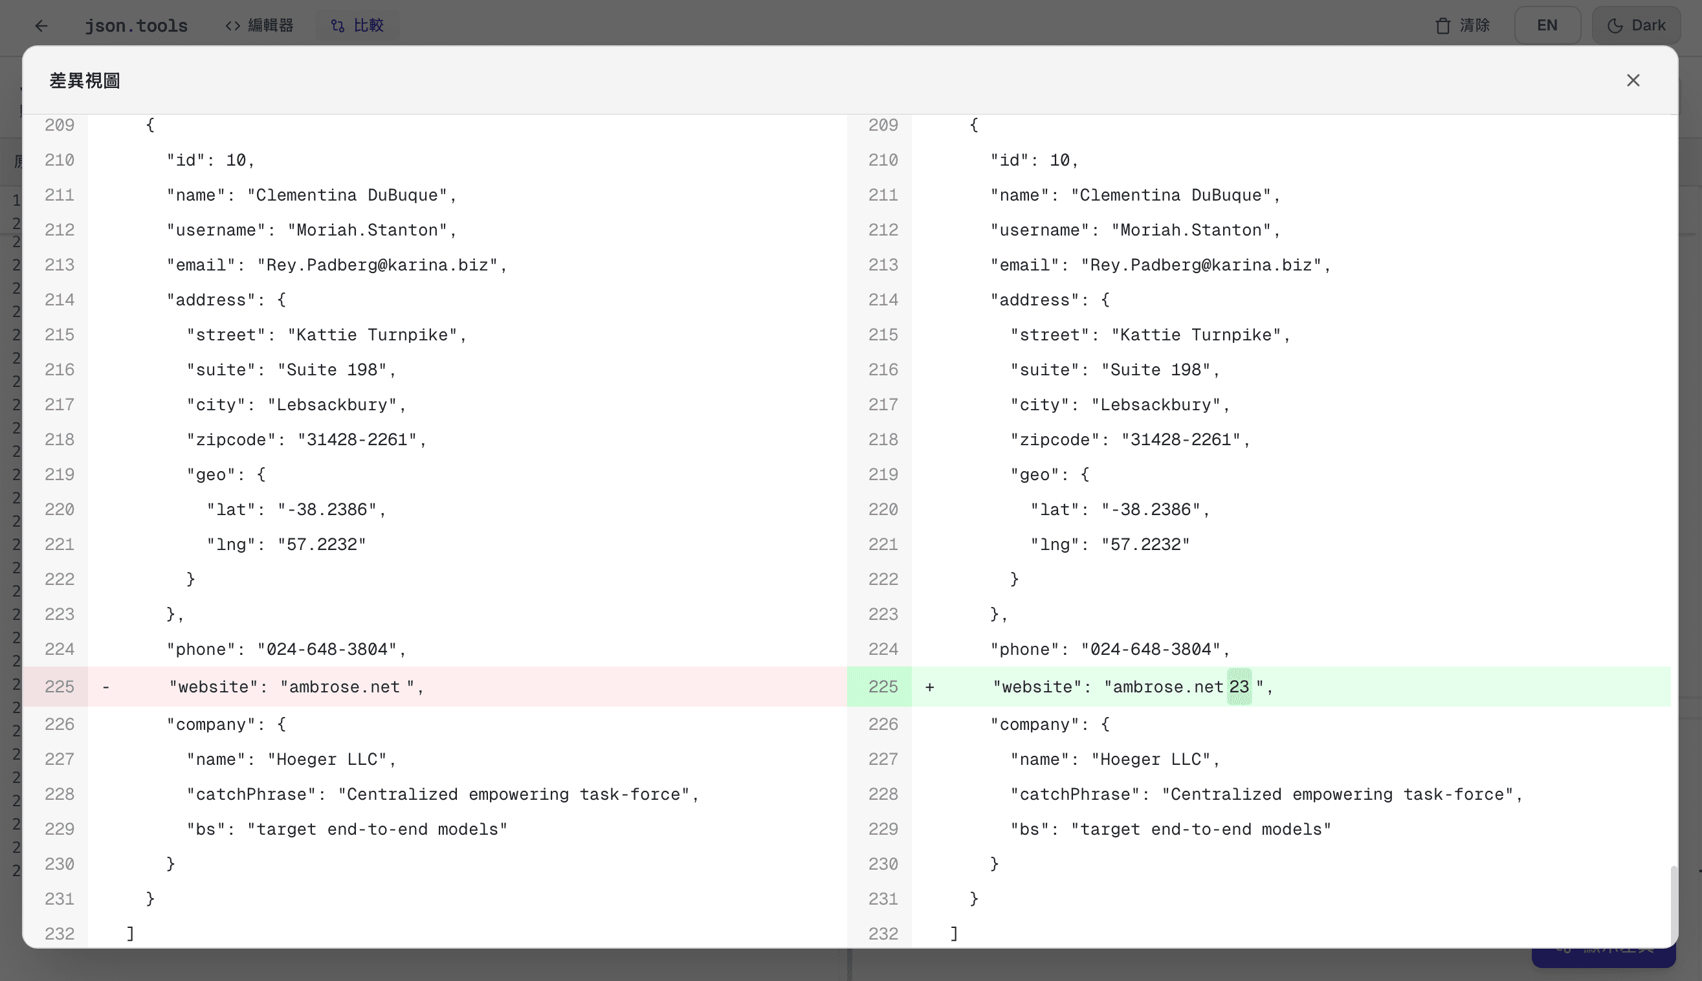Click "Clementina DuBuque" name in left pane

click(x=347, y=195)
